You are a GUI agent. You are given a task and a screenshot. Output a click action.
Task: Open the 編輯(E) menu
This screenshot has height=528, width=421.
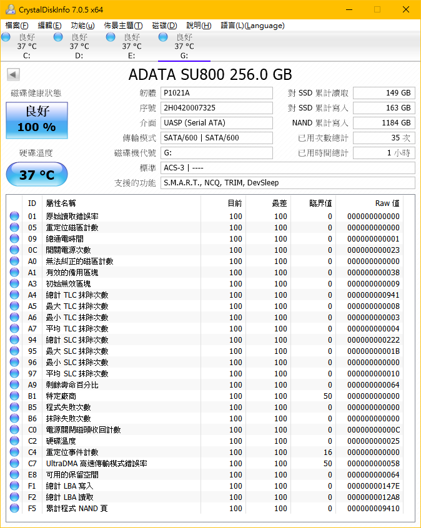(x=49, y=26)
